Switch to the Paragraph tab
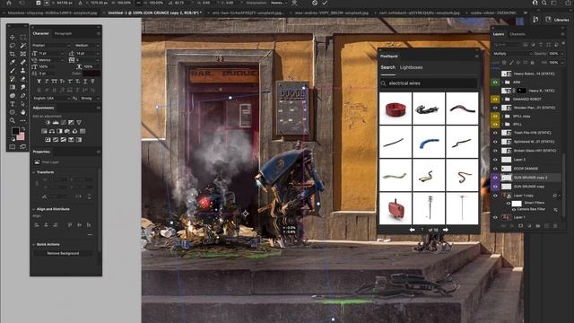This screenshot has width=574, height=323. tap(63, 34)
